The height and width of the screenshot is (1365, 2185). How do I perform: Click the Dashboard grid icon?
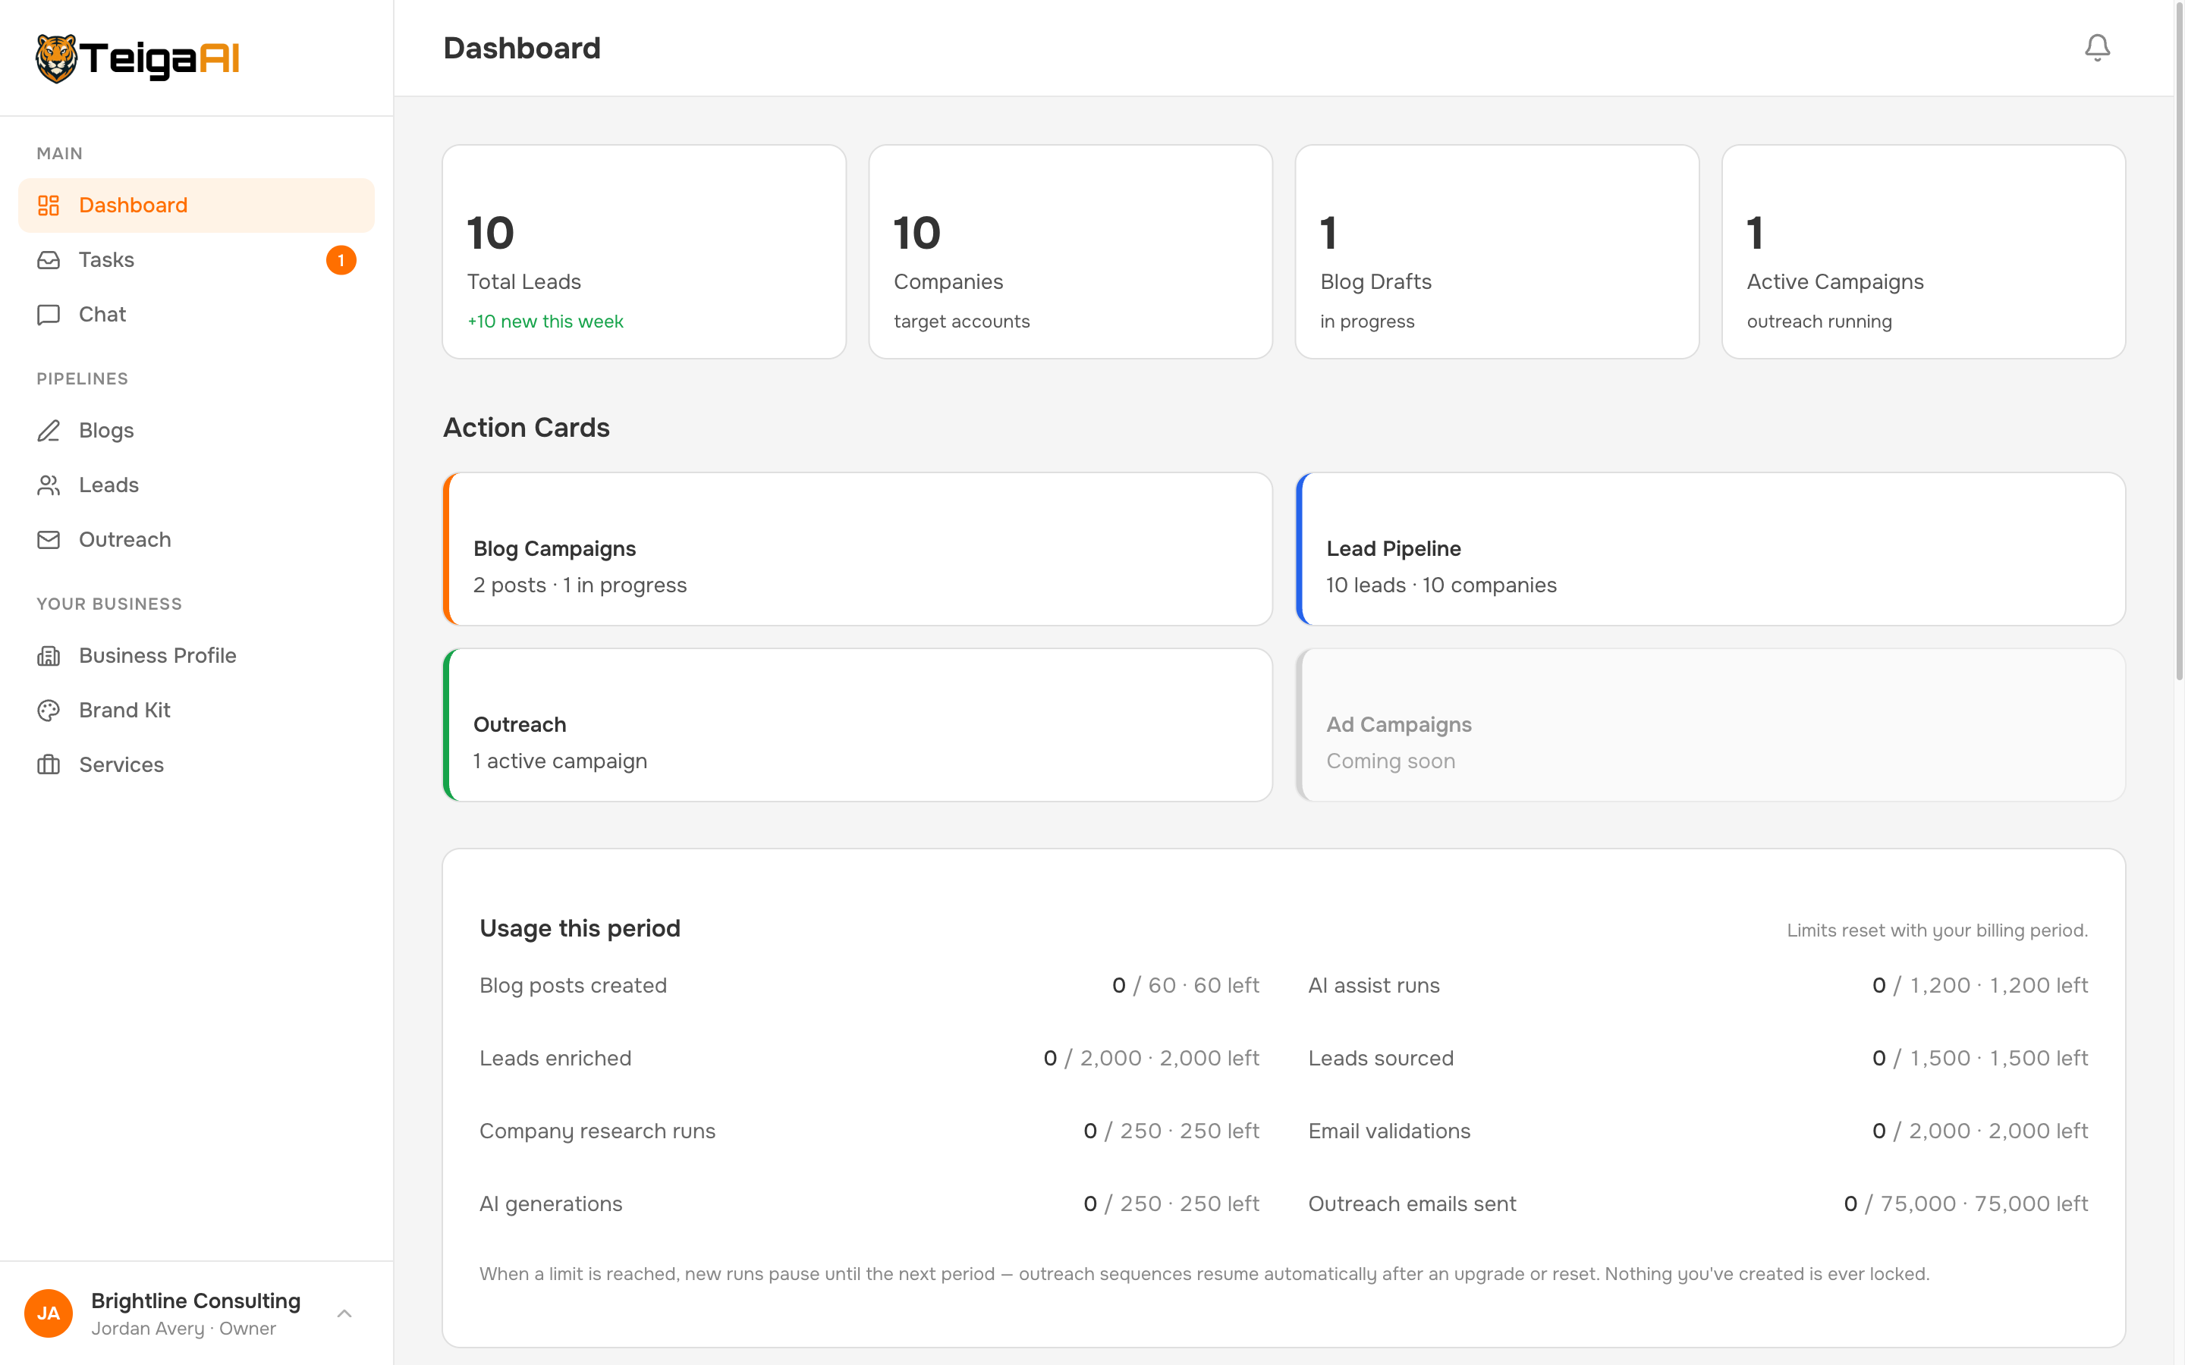point(49,205)
